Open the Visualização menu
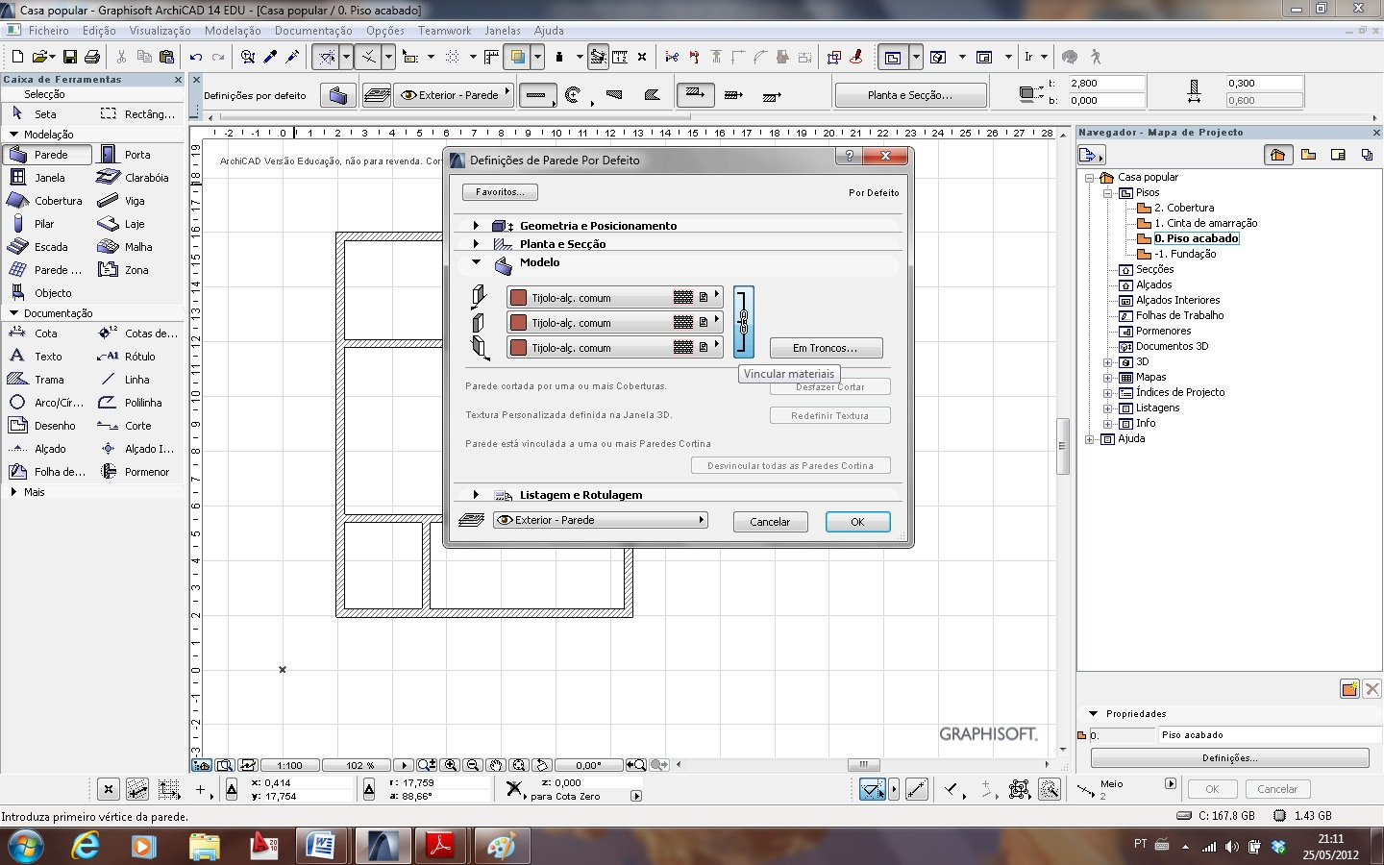 pyautogui.click(x=160, y=31)
